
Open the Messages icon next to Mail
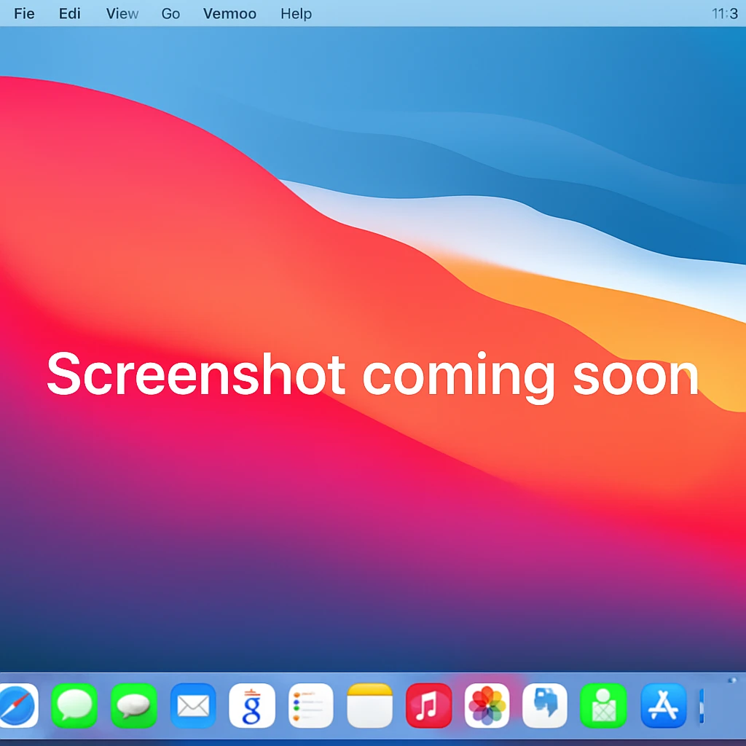pyautogui.click(x=134, y=705)
